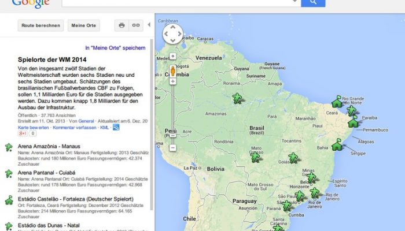Click the house marker near Ceará coast (Fortaleza)
Screen dimensions: 405x231
tap(337, 102)
